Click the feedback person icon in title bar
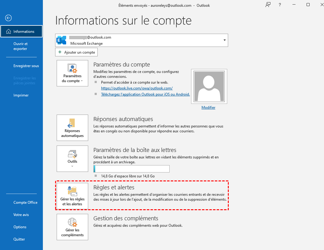 268,5
